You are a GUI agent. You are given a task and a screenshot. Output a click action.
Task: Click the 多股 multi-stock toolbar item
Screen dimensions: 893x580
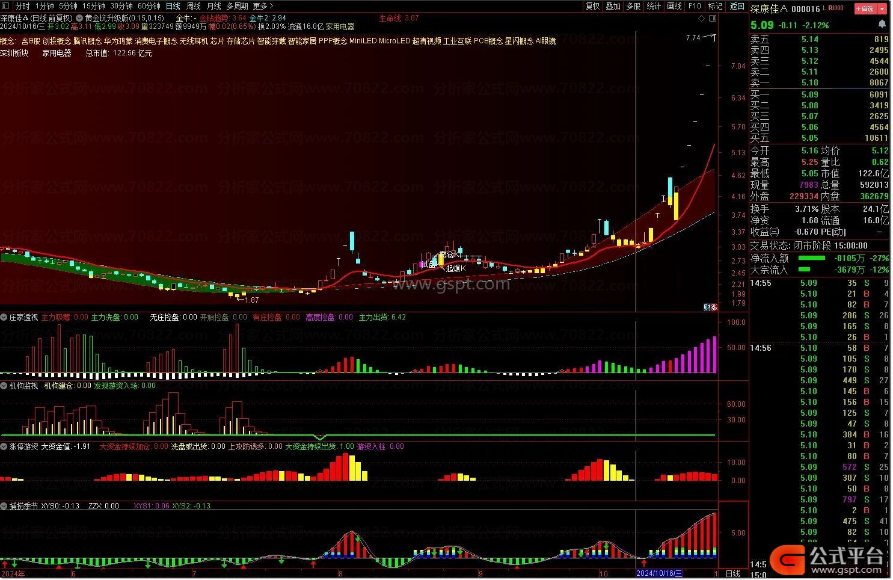point(634,6)
